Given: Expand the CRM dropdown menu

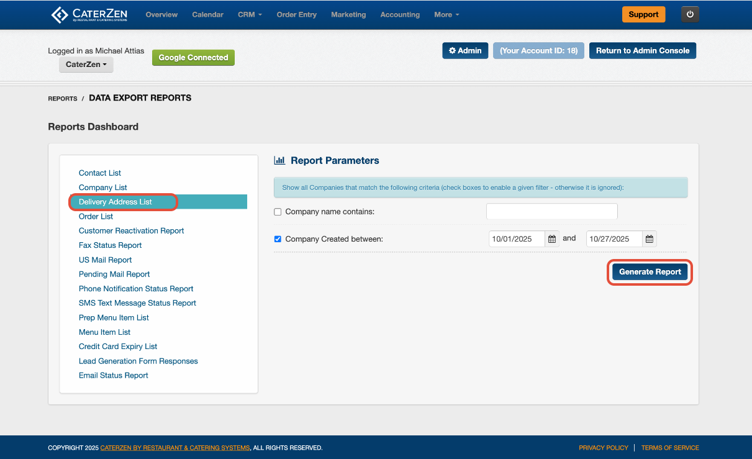Looking at the screenshot, I should [x=250, y=14].
